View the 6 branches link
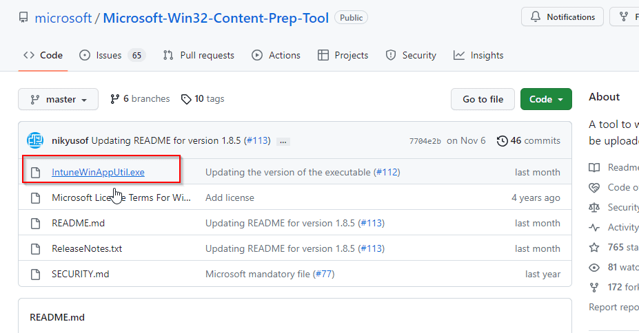 pos(140,99)
